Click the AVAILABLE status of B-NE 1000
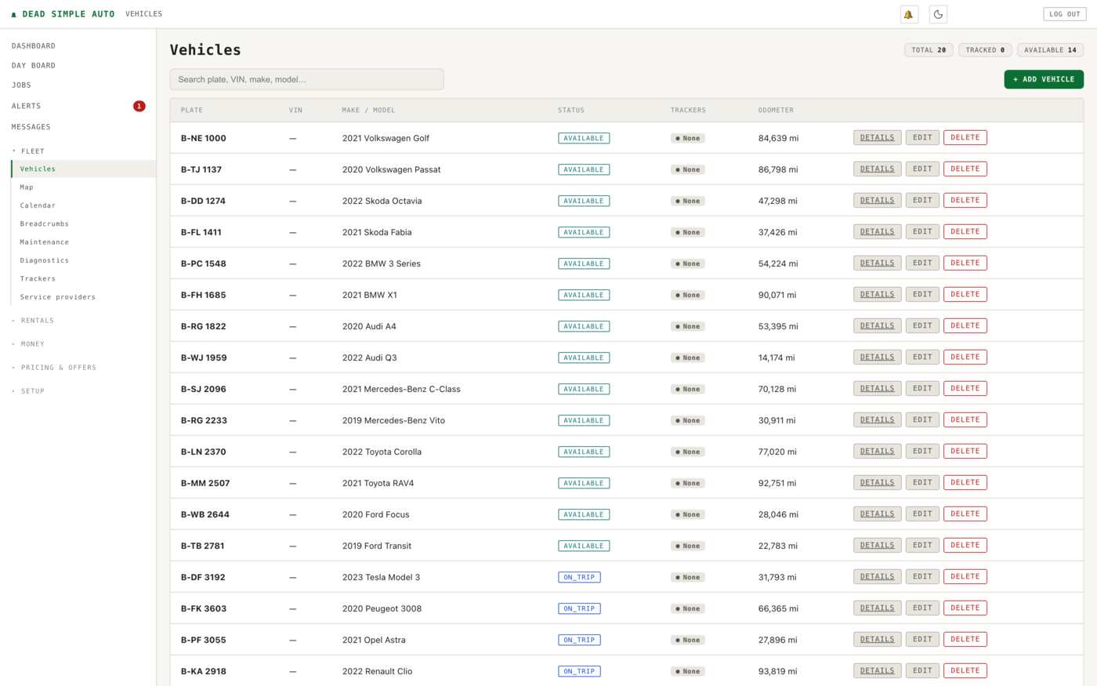 tap(584, 138)
